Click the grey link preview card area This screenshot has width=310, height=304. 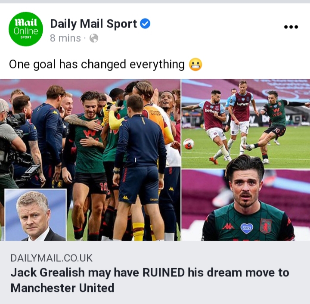(x=155, y=273)
